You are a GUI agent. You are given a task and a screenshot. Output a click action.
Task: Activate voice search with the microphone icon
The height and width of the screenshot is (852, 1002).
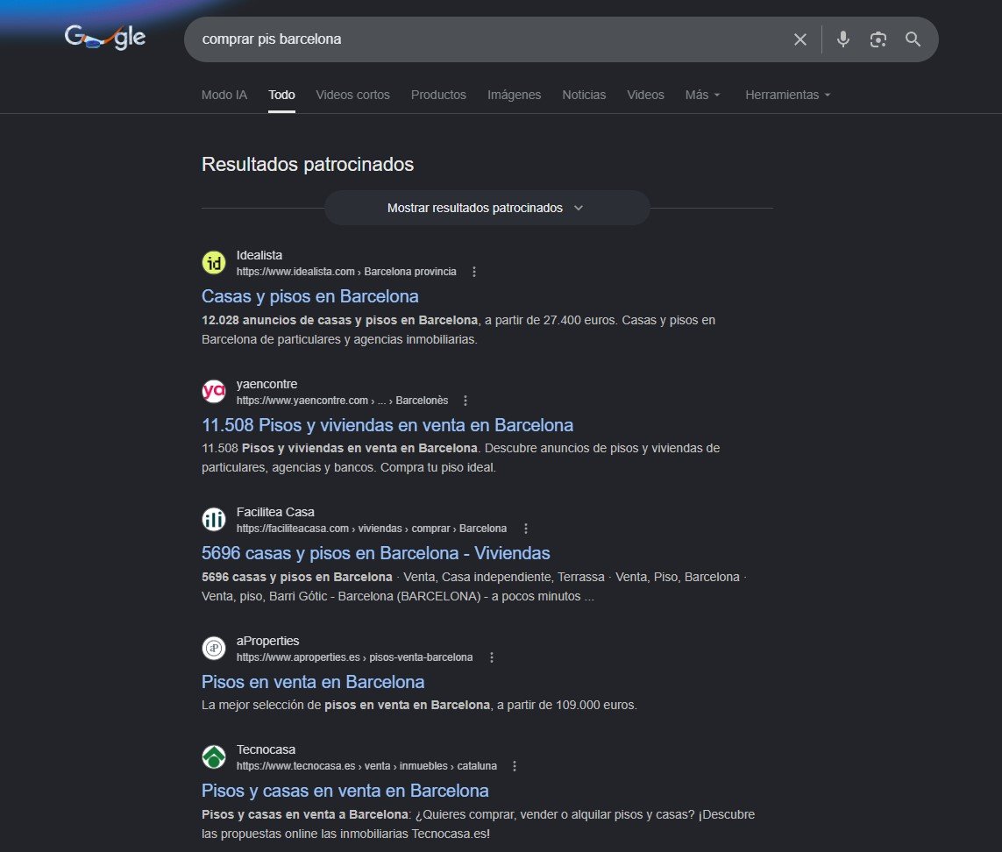[x=842, y=39]
